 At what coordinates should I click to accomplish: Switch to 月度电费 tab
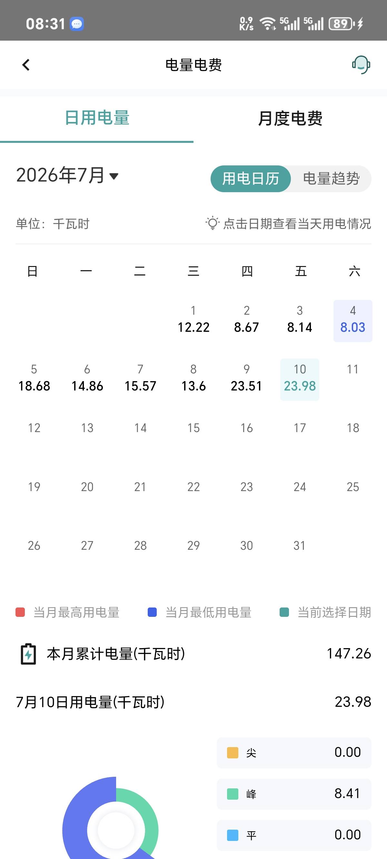290,118
